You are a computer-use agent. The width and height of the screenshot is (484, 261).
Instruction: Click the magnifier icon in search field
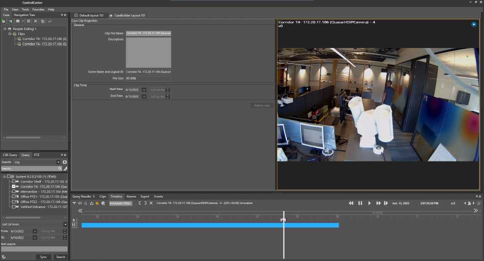coord(60,168)
